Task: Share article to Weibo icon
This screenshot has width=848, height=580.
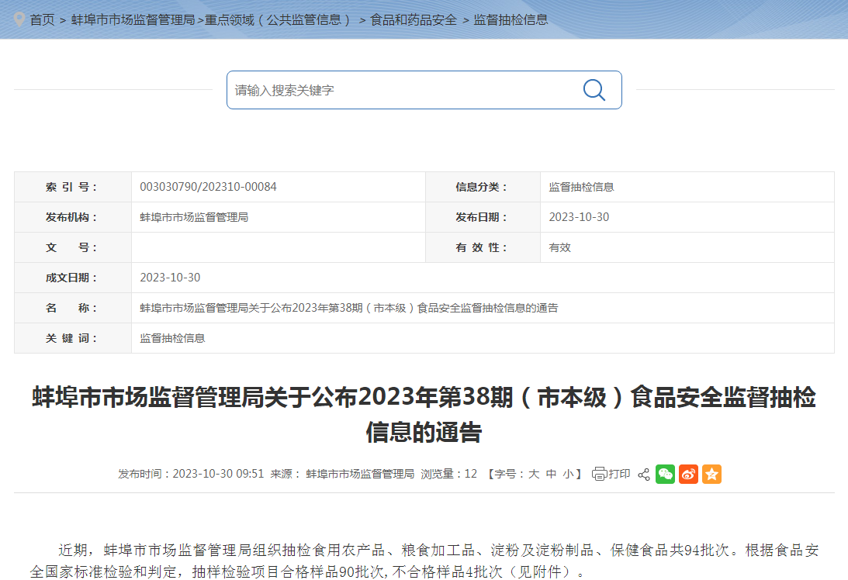Action: 688,474
